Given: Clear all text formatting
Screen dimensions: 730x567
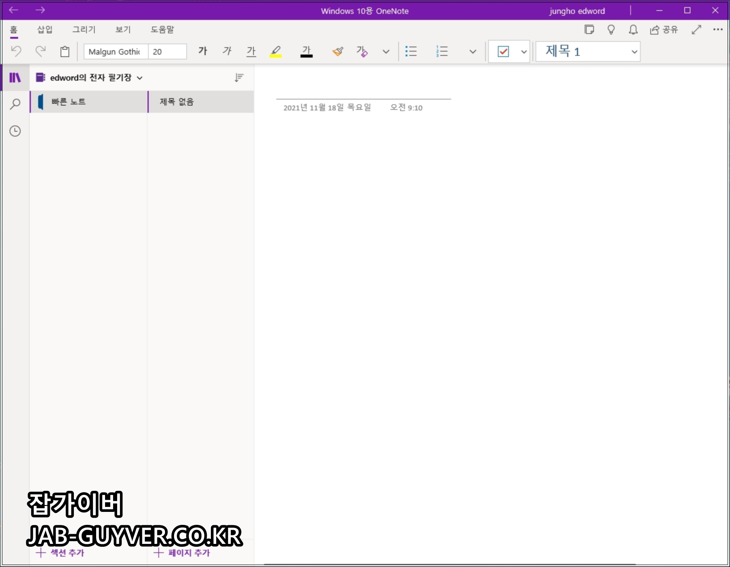Looking at the screenshot, I should point(362,51).
